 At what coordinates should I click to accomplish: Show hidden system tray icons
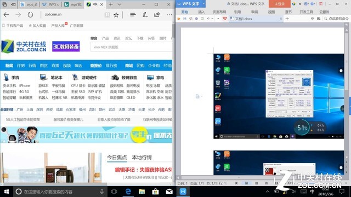268,192
